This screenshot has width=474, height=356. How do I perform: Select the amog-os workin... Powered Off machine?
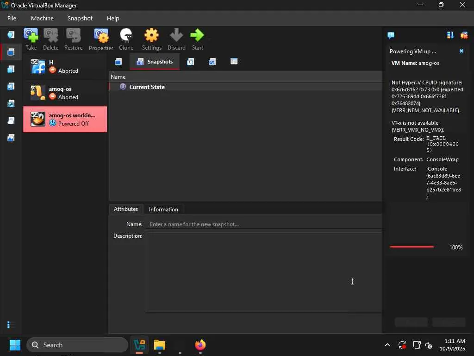(65, 119)
